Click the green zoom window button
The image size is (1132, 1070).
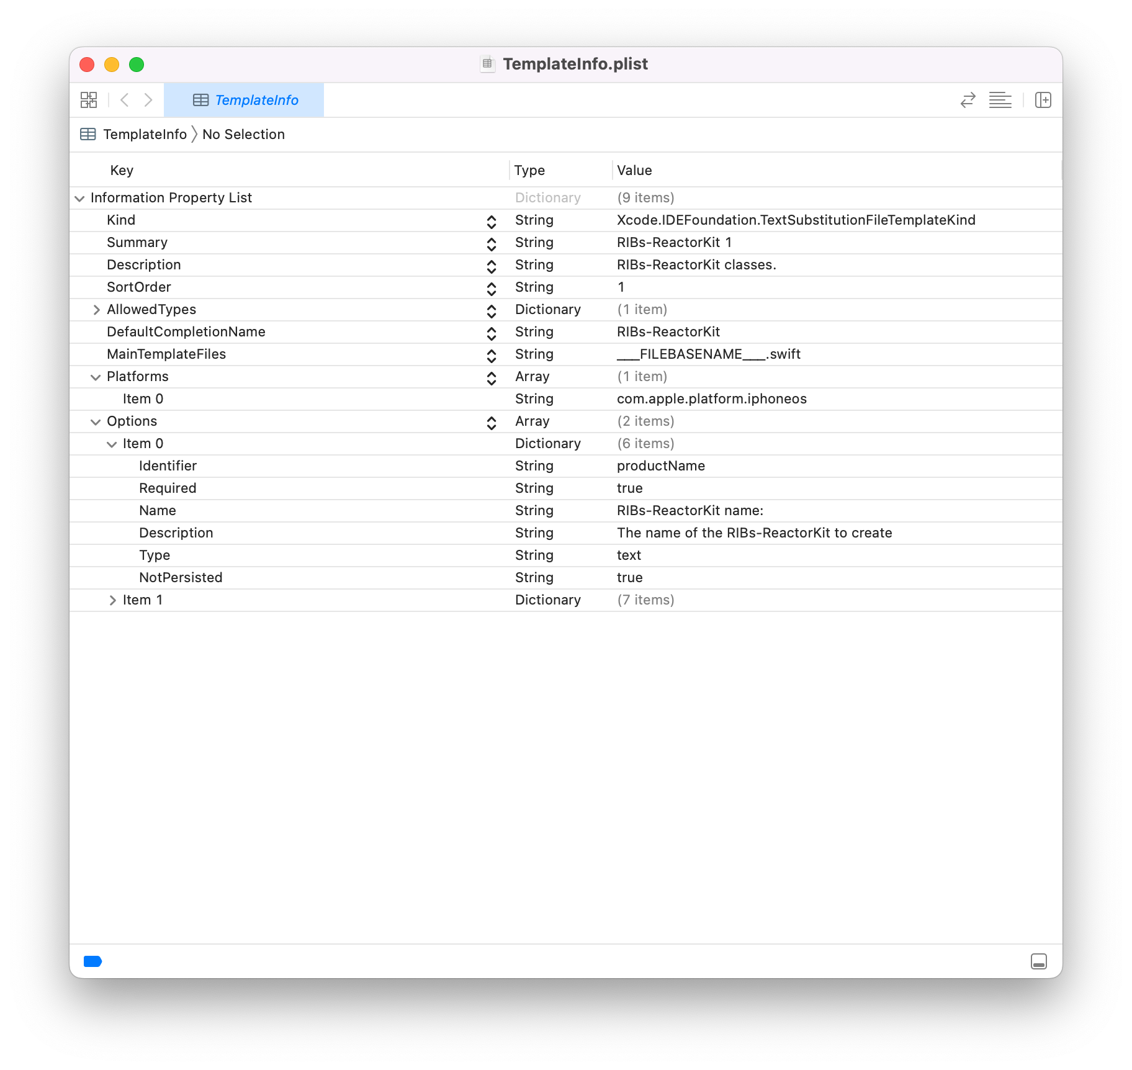point(137,65)
